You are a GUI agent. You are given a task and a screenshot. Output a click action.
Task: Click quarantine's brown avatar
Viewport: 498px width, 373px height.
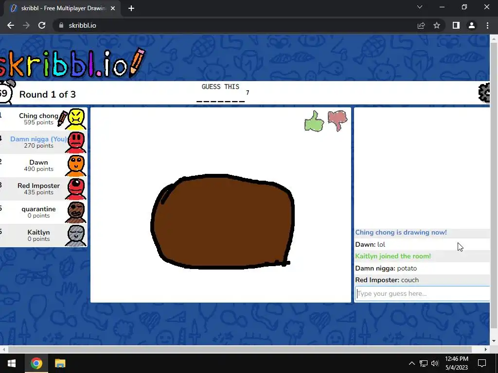tap(76, 213)
